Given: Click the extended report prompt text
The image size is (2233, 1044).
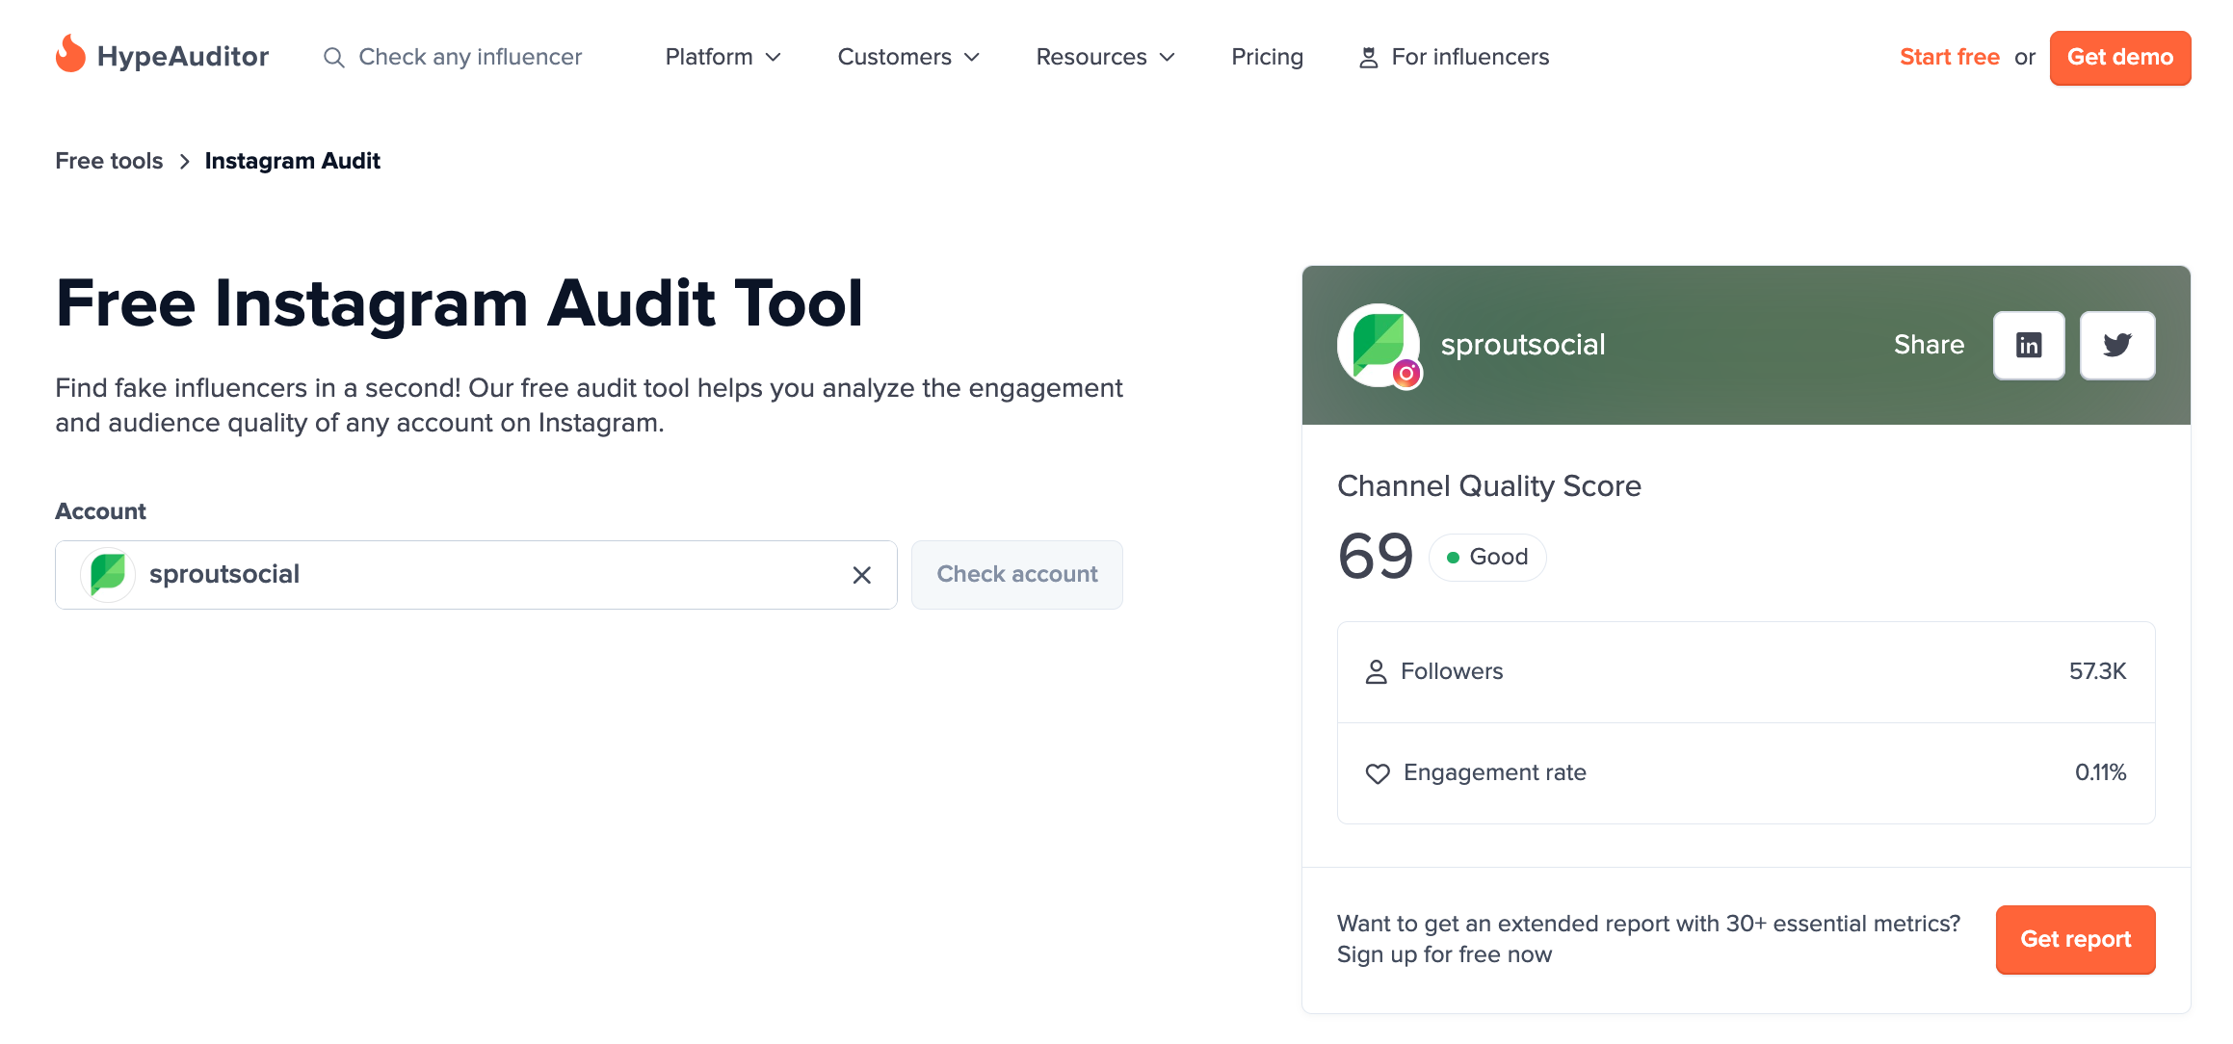Looking at the screenshot, I should (x=1648, y=939).
